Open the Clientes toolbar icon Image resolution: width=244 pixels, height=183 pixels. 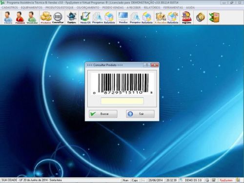click(x=8, y=18)
